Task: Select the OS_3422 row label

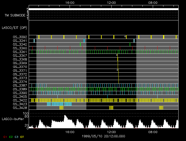Action: [20, 100]
